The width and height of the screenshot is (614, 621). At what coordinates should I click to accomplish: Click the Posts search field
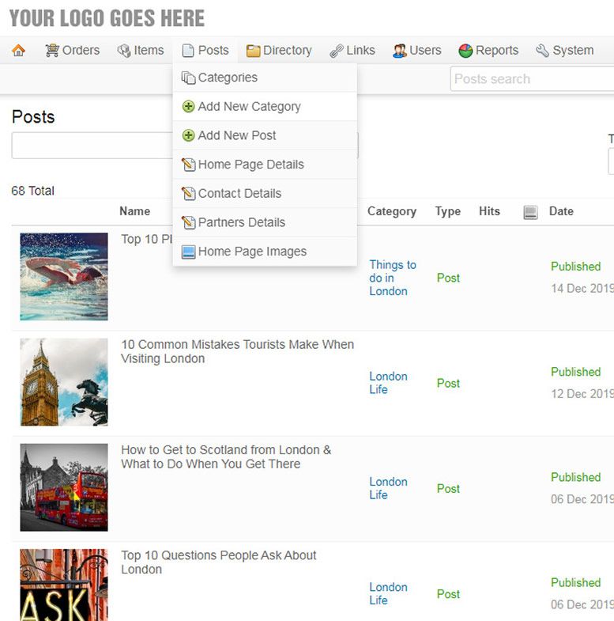click(x=532, y=79)
